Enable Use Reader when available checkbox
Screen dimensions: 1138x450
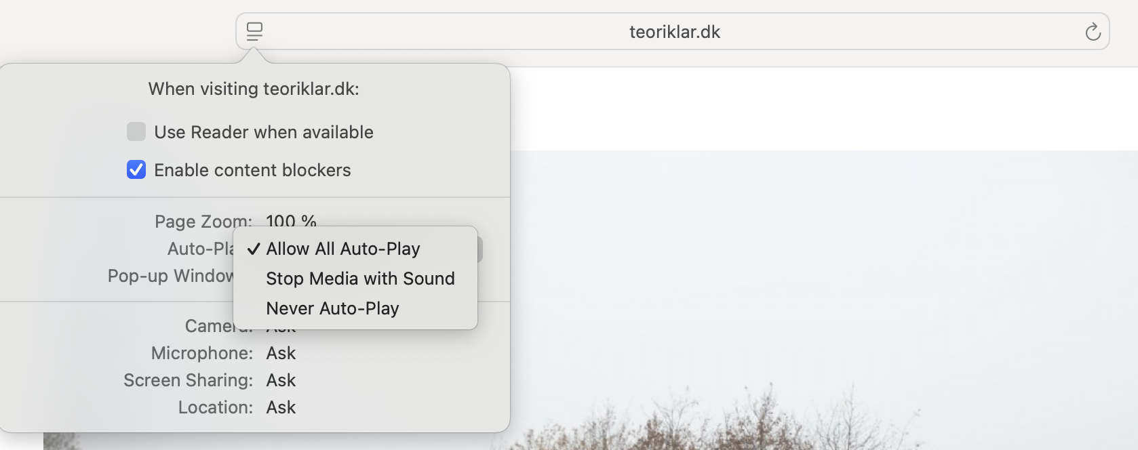tap(136, 131)
